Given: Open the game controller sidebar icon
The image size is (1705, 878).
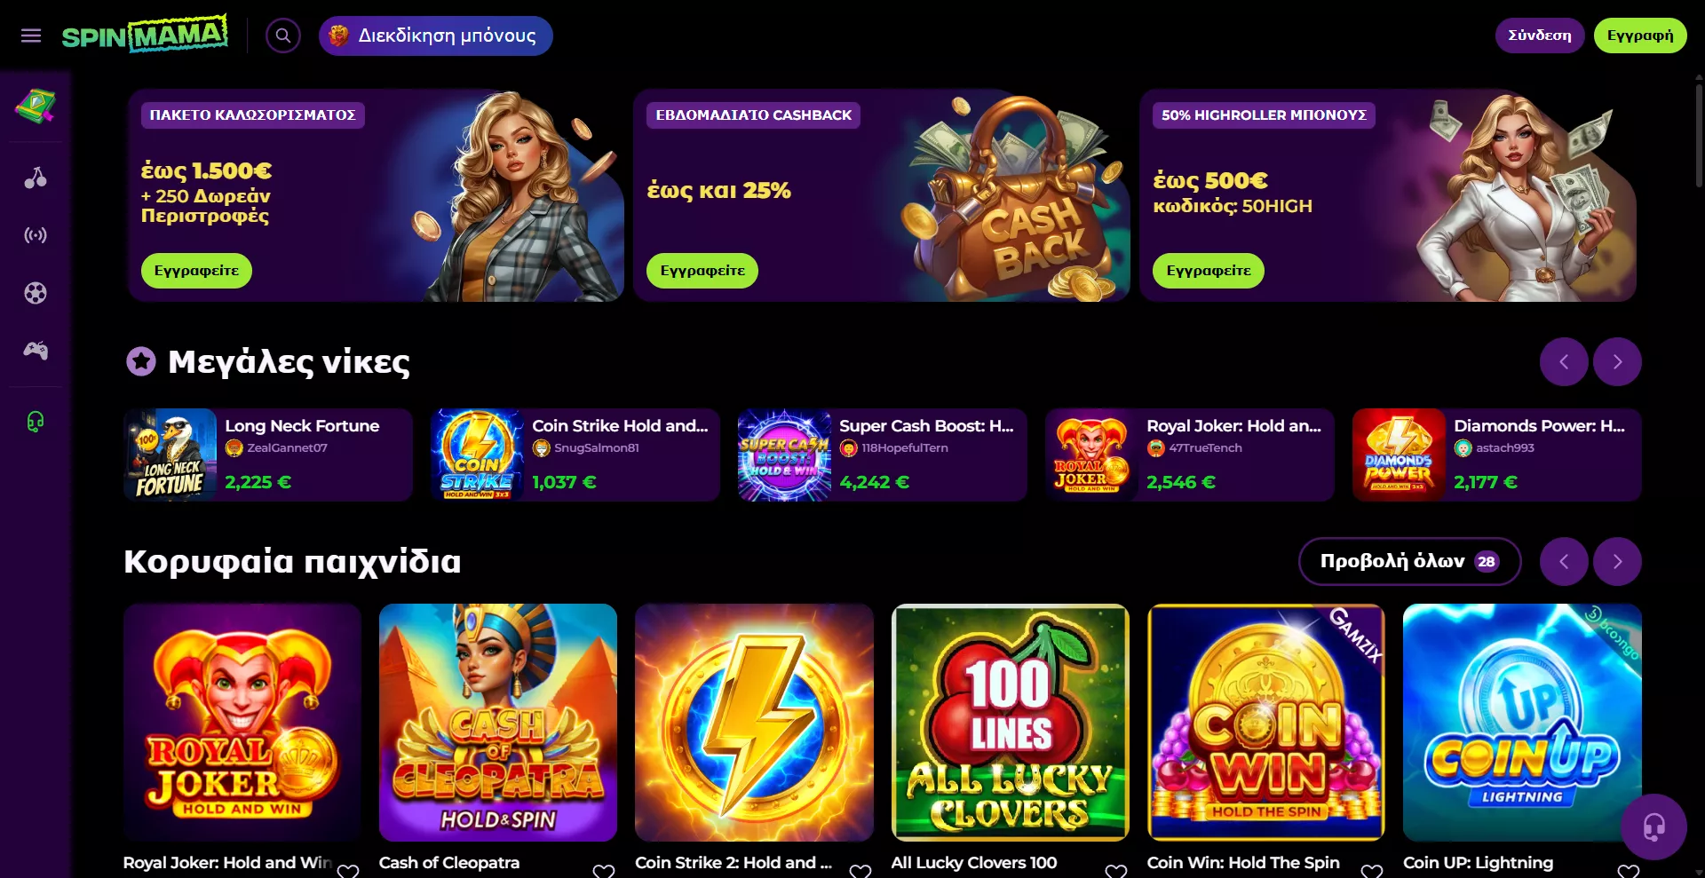Looking at the screenshot, I should click(36, 351).
